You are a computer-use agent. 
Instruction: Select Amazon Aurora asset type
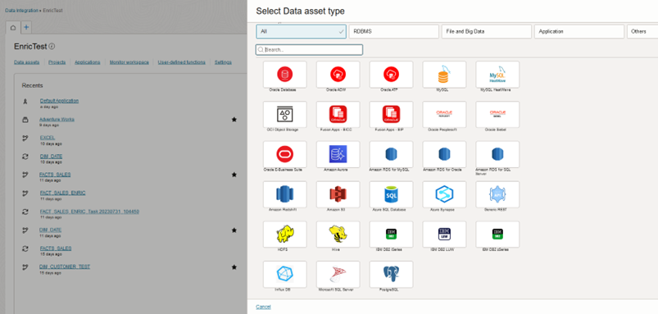338,154
